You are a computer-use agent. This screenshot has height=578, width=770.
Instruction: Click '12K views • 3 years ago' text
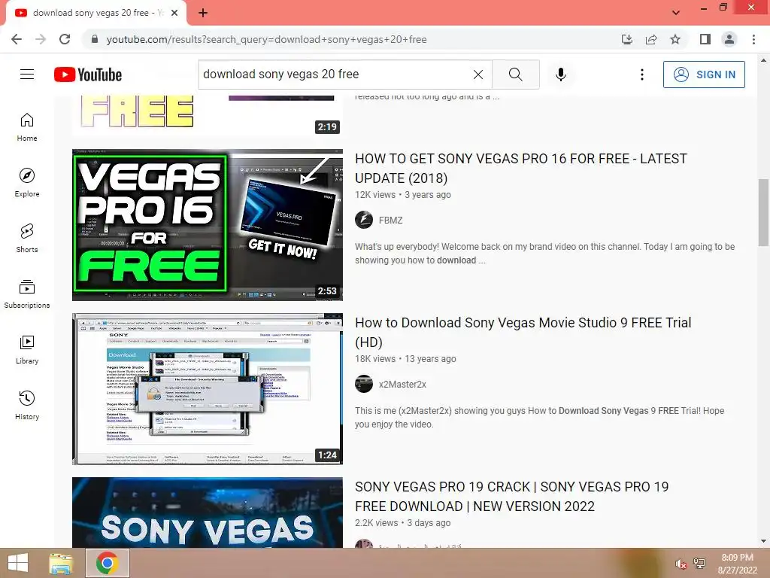(x=403, y=195)
